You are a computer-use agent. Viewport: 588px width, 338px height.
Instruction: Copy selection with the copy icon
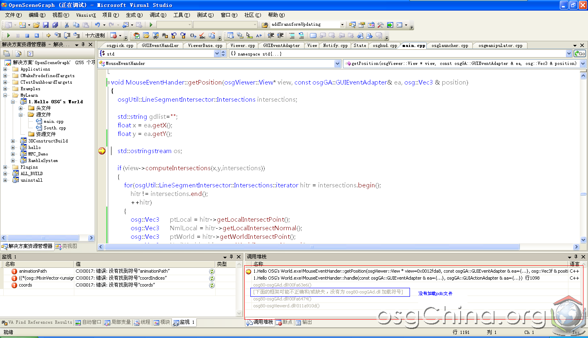(76, 25)
